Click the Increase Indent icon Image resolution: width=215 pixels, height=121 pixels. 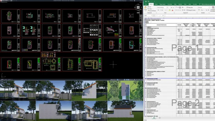[x=184, y=10]
